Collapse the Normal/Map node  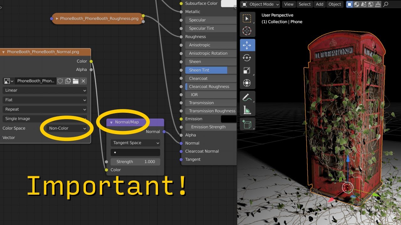tap(111, 122)
